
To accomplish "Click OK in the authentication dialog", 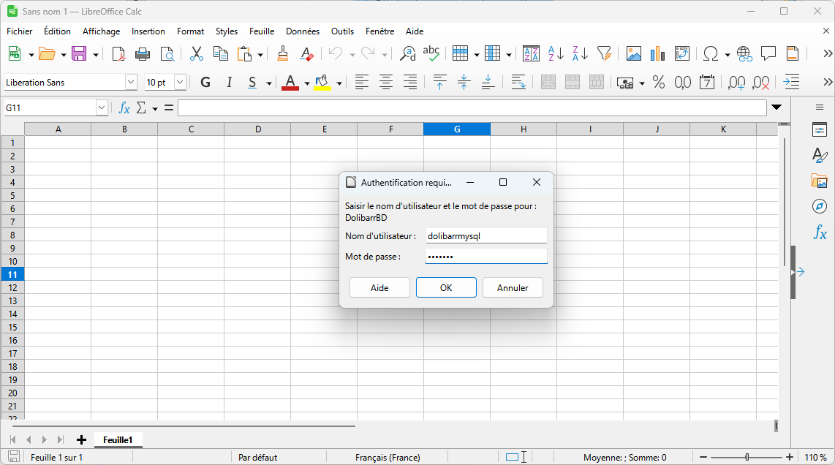I will tap(446, 287).
